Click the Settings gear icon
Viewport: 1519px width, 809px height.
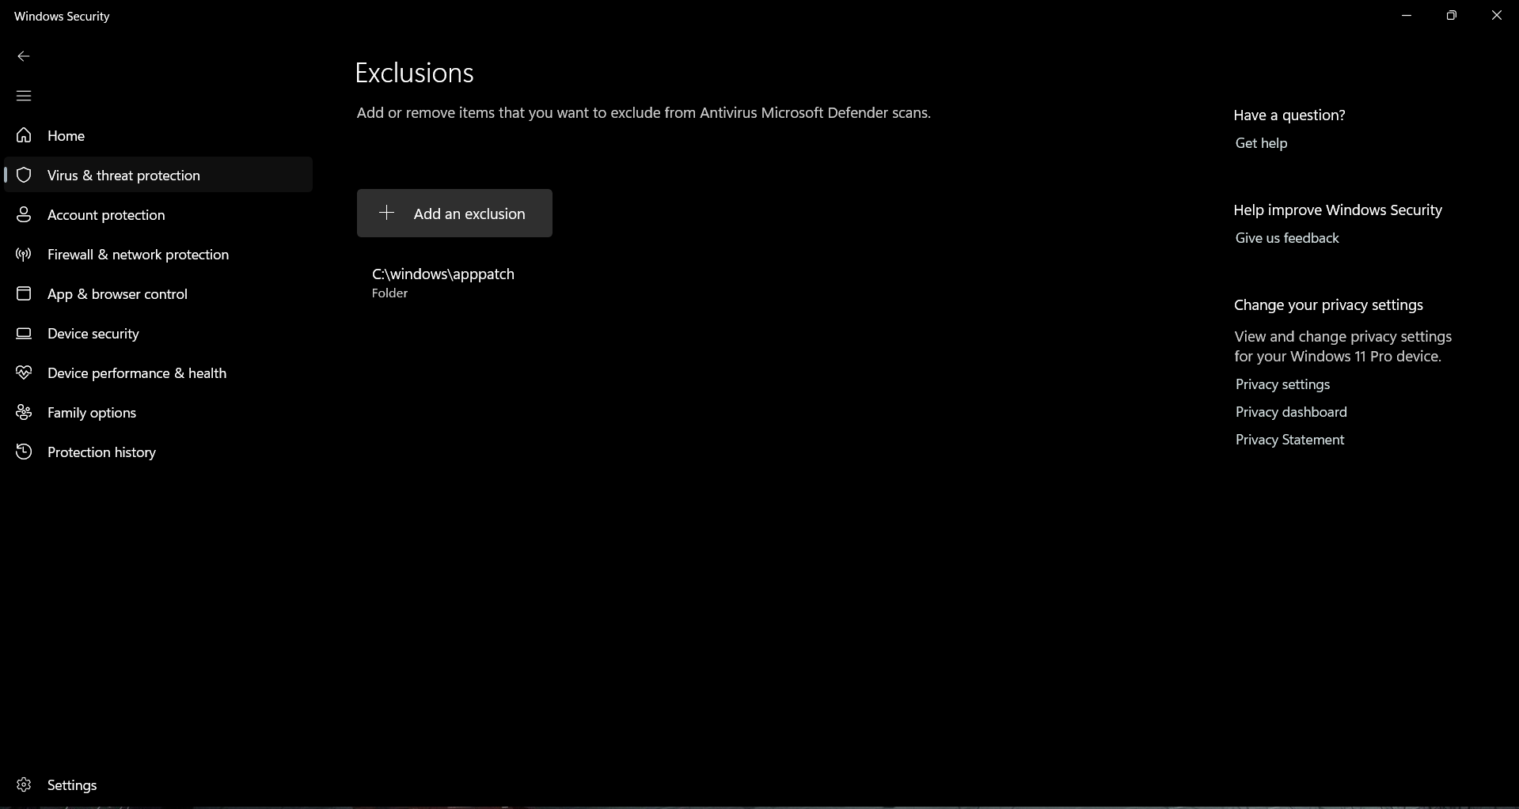24,784
